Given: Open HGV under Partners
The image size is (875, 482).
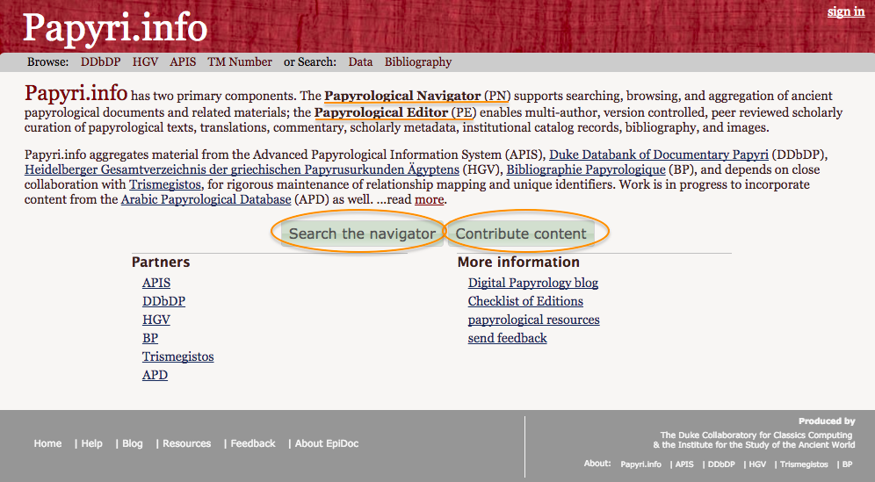Looking at the screenshot, I should (x=156, y=320).
